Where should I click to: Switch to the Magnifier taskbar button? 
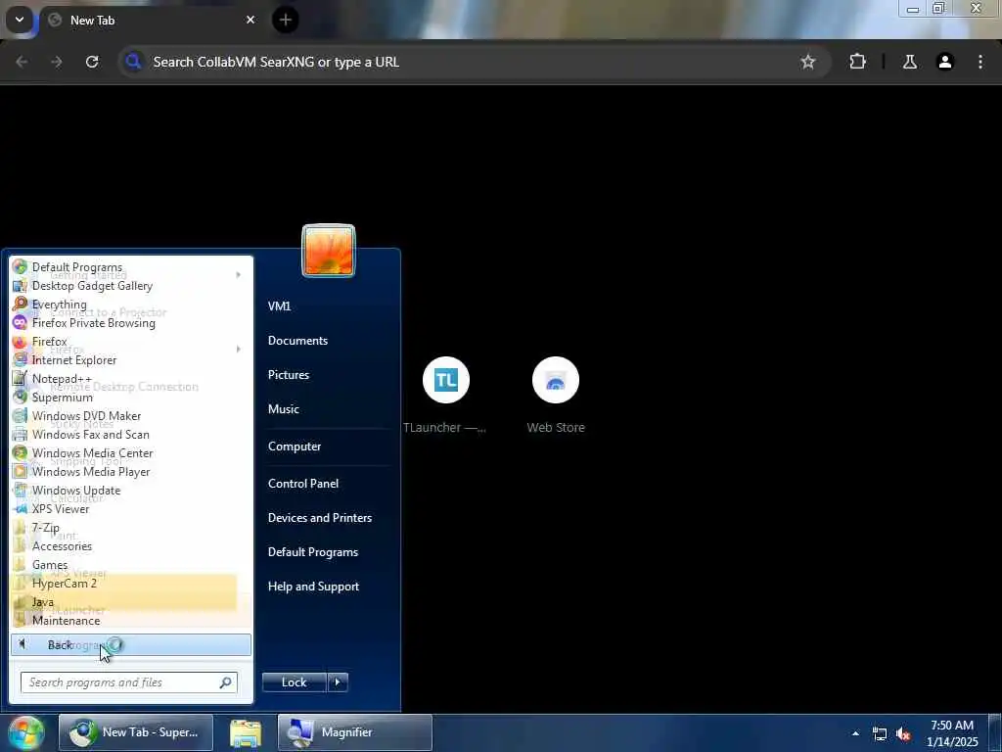pos(355,732)
